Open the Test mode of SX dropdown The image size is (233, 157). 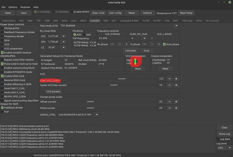[176, 26]
